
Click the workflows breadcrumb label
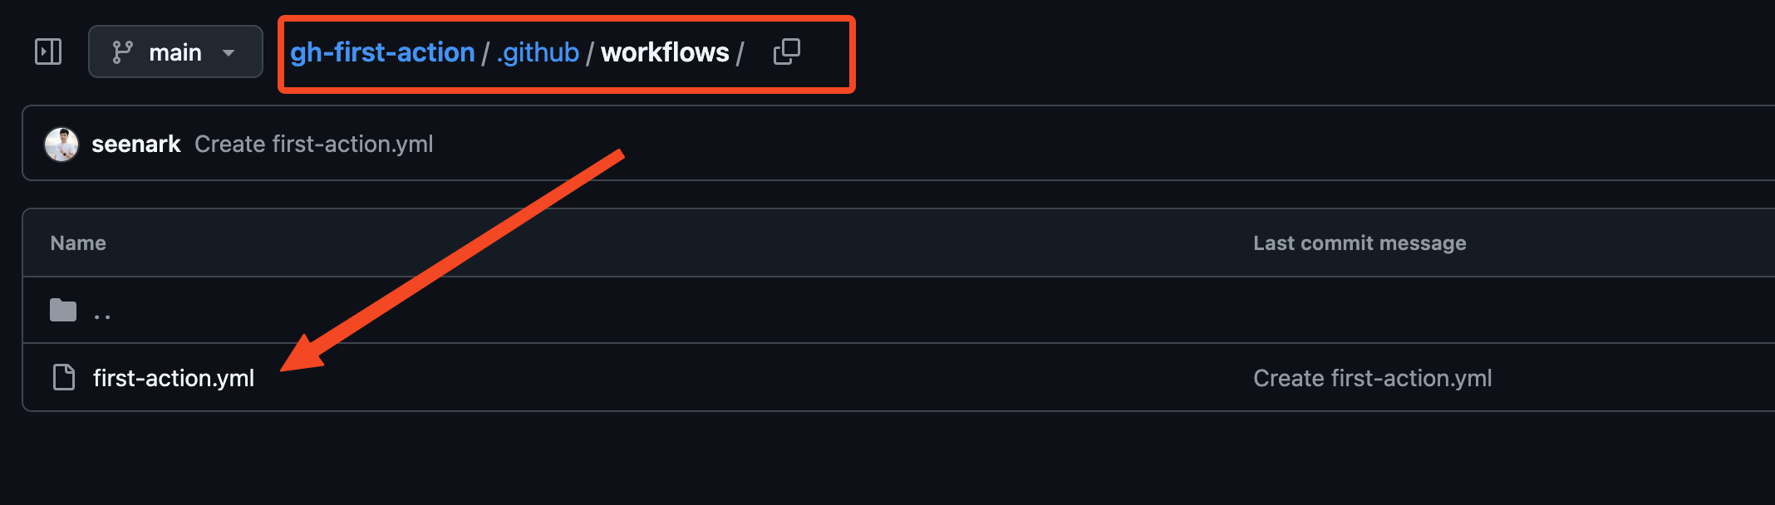pyautogui.click(x=665, y=52)
